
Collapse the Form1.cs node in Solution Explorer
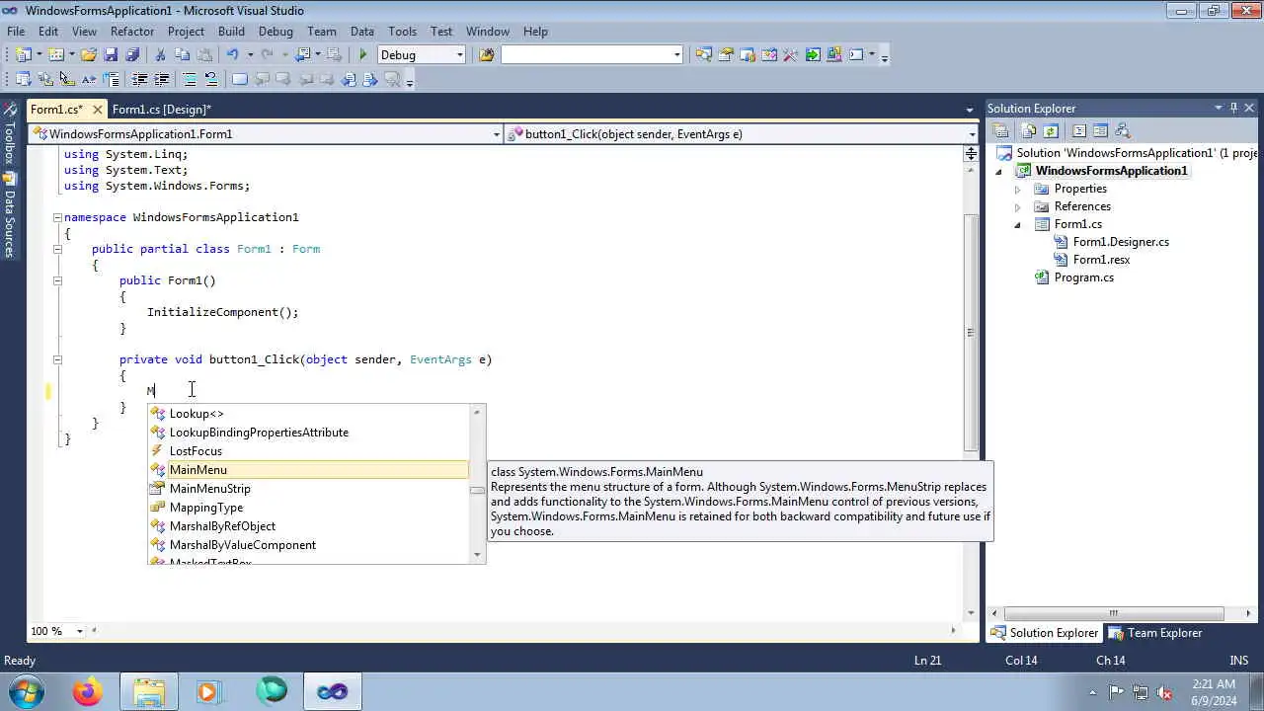pyautogui.click(x=1017, y=224)
